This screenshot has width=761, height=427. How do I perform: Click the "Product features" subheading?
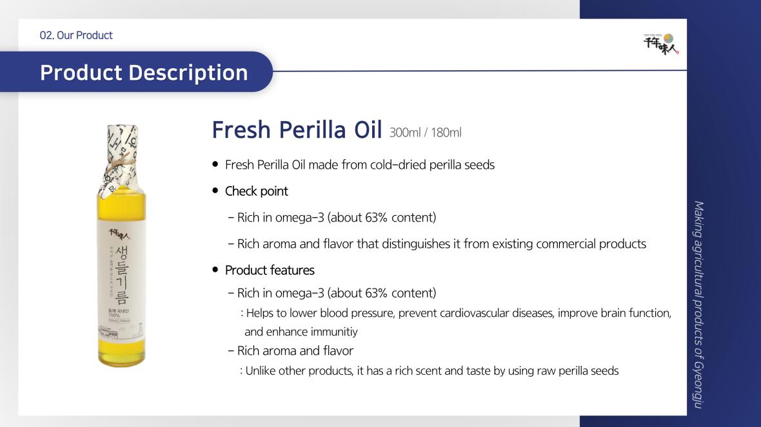[x=270, y=270]
